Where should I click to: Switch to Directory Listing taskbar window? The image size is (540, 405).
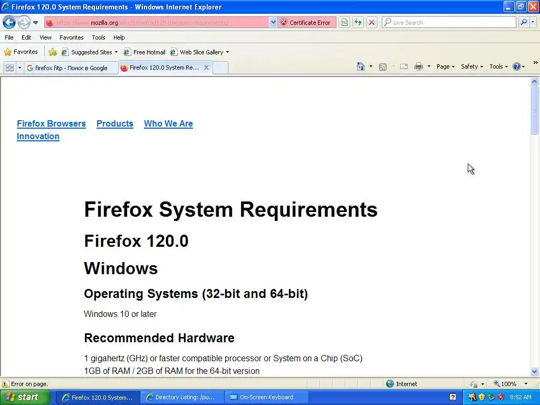181,397
